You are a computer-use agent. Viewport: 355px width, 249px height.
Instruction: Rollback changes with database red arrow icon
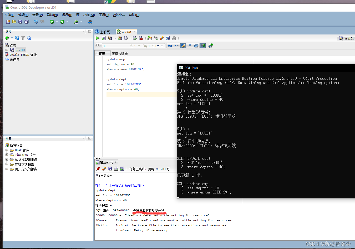(141, 38)
